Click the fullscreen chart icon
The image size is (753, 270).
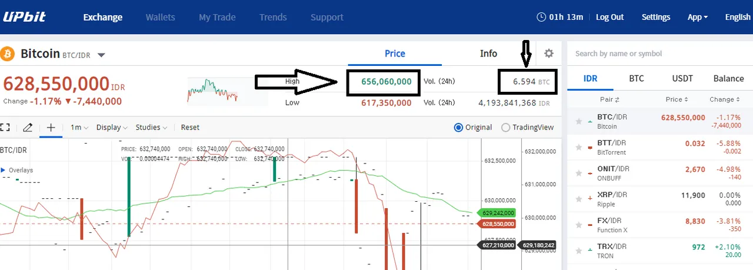[x=5, y=127]
